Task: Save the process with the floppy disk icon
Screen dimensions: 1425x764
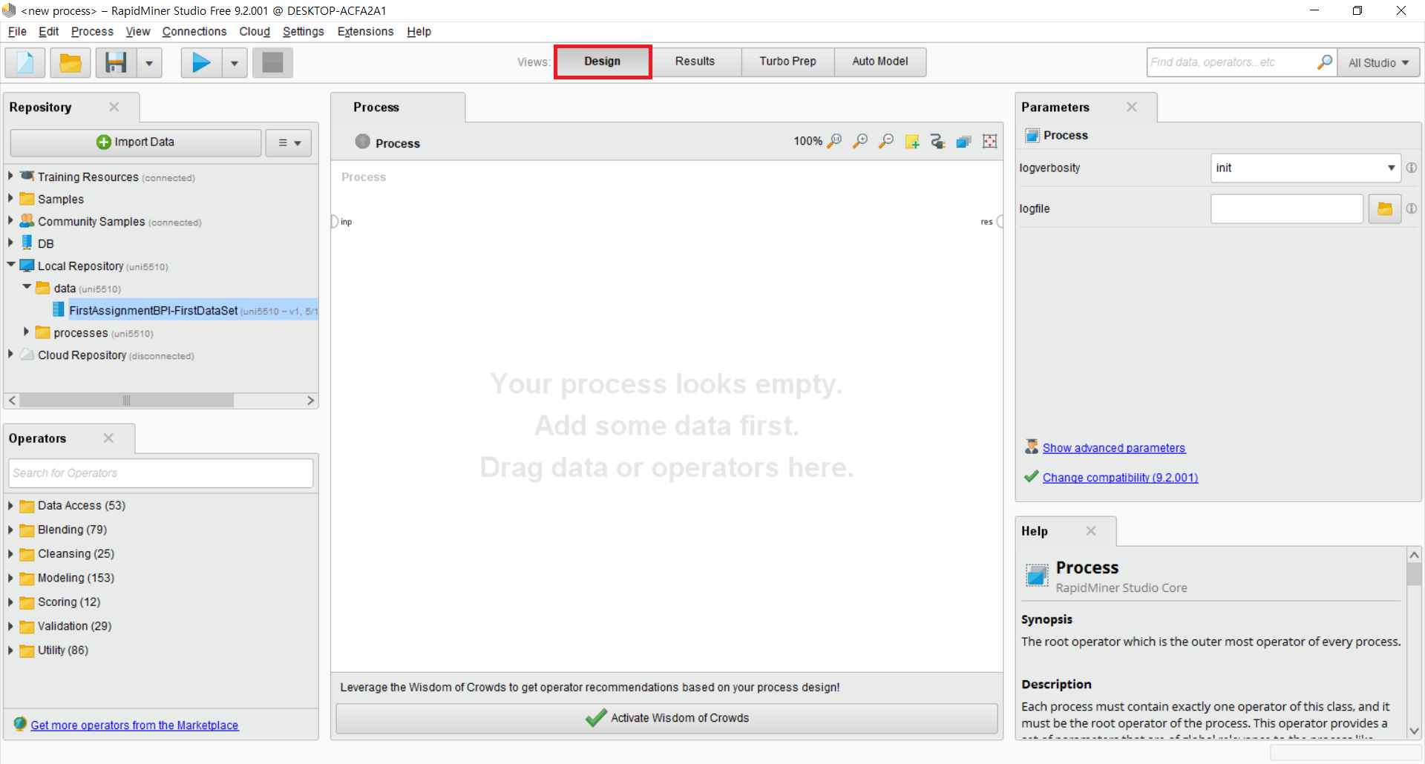Action: (116, 62)
